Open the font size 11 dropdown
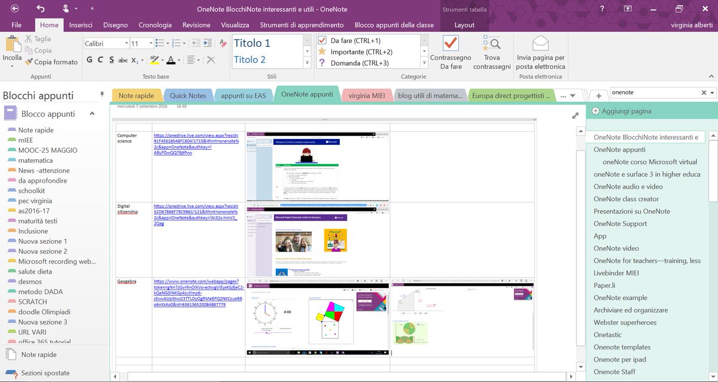Screen dimensions: 718x382 (150, 43)
